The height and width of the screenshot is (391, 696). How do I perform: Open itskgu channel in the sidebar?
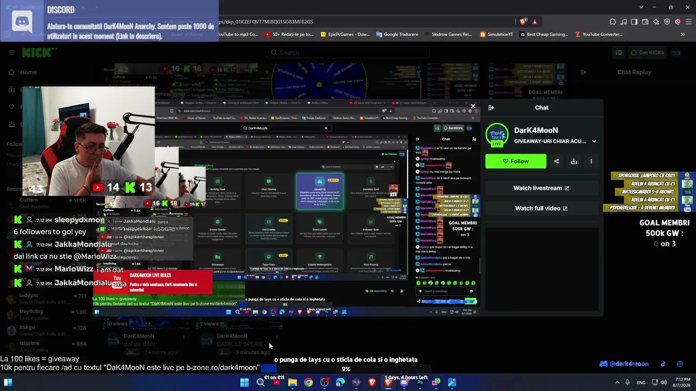[46, 331]
